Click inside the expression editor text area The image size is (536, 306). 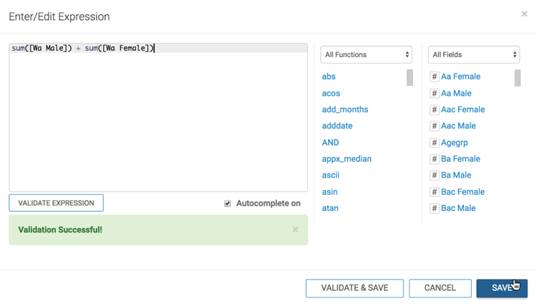click(158, 121)
